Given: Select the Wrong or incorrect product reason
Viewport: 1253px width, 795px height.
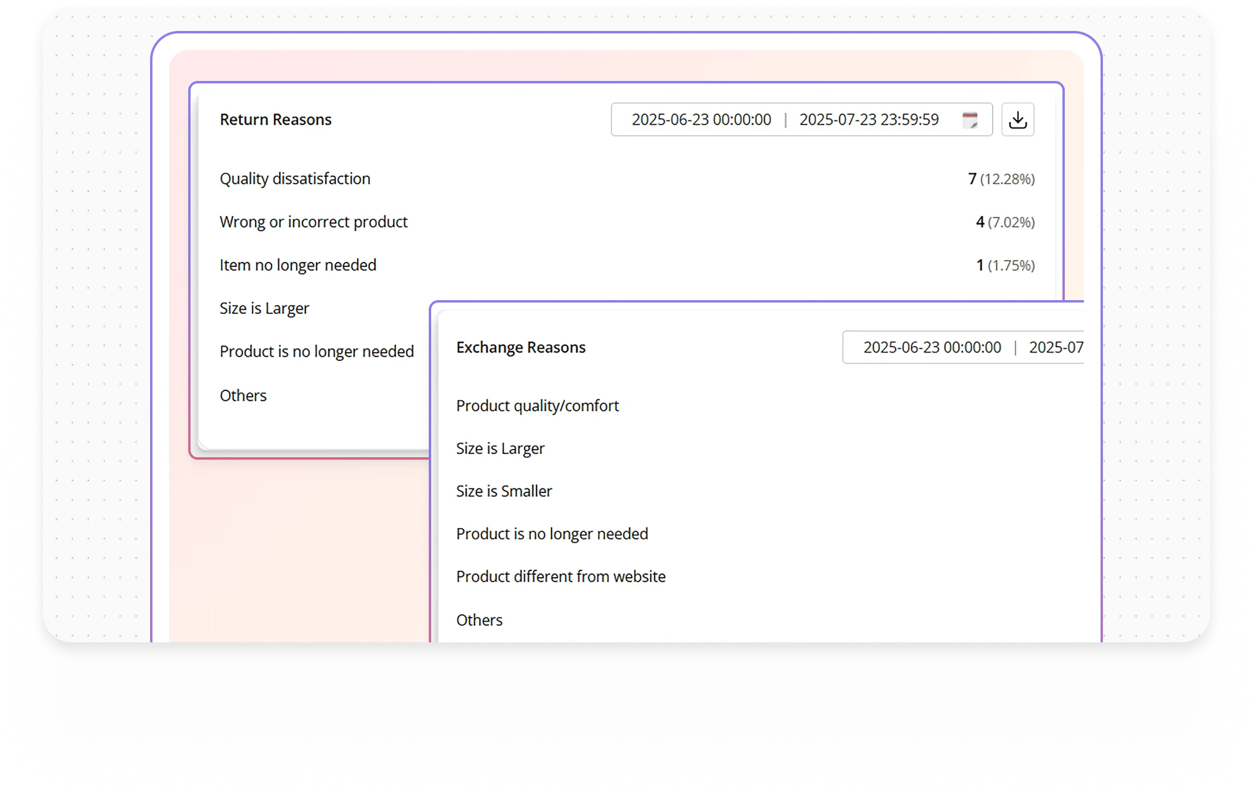Looking at the screenshot, I should [314, 222].
